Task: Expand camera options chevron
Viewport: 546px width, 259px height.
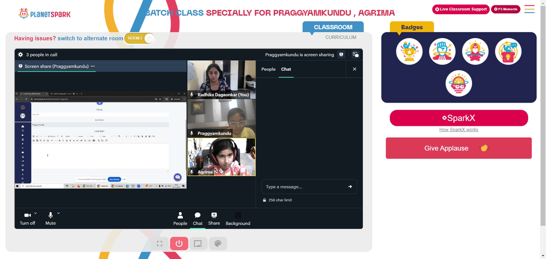Action: [x=35, y=213]
